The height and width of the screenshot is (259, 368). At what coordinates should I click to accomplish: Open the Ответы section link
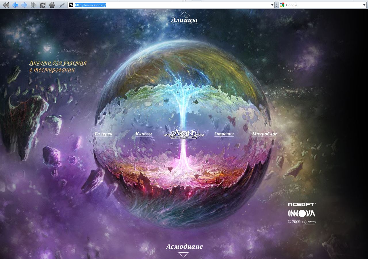coord(224,134)
